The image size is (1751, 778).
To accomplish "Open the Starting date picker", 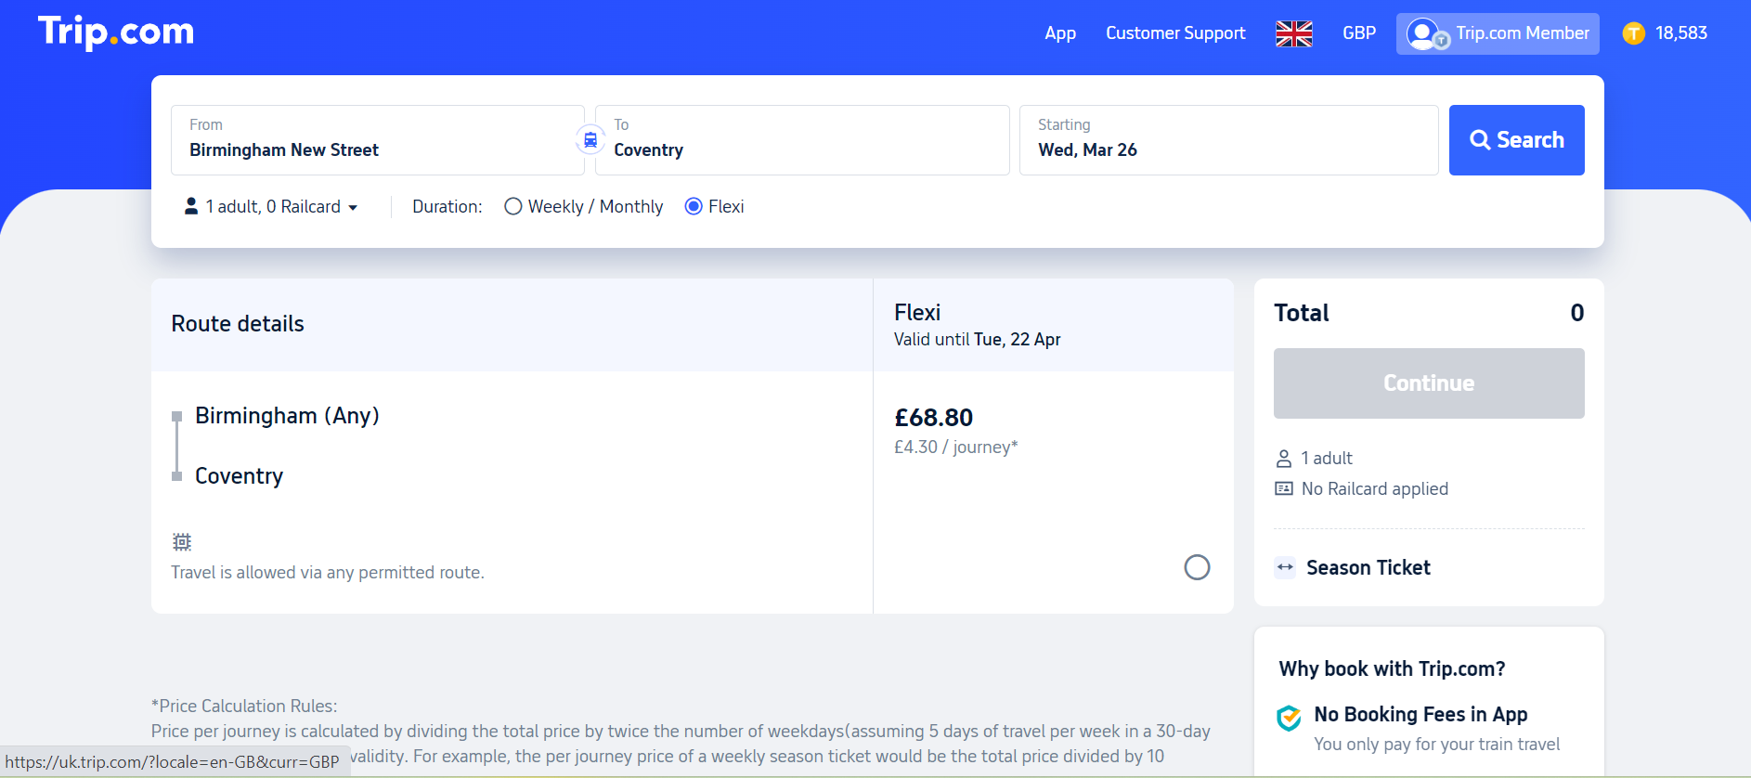I will point(1228,140).
